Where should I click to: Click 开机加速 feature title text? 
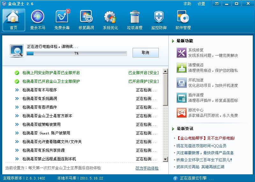tap(196, 80)
